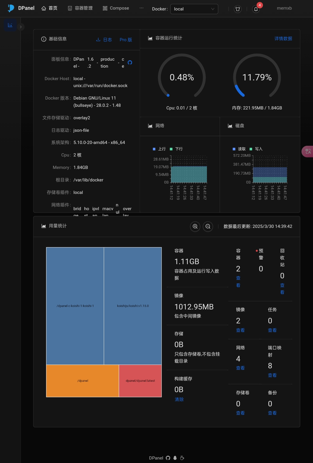Go to the Compose menu item

pyautogui.click(x=116, y=8)
